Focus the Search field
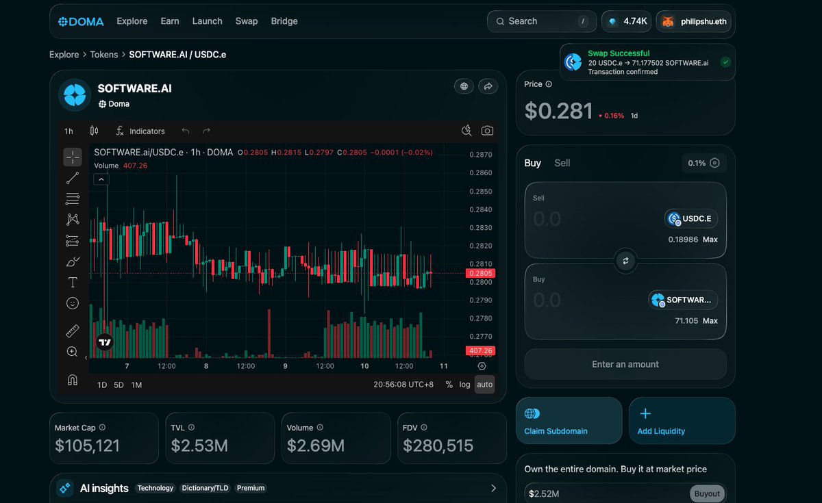 point(542,21)
